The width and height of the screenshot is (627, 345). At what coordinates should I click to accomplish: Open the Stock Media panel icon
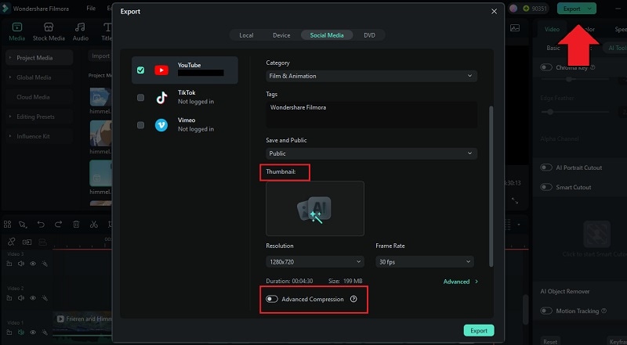click(x=49, y=31)
